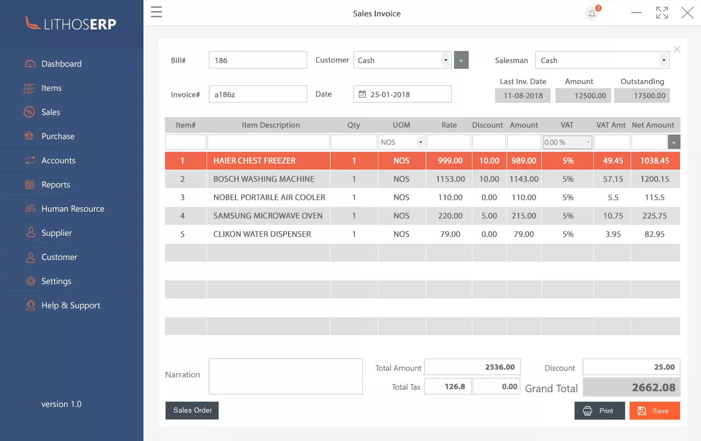The height and width of the screenshot is (441, 701).
Task: Open the Salesman dropdown
Action: (602, 60)
